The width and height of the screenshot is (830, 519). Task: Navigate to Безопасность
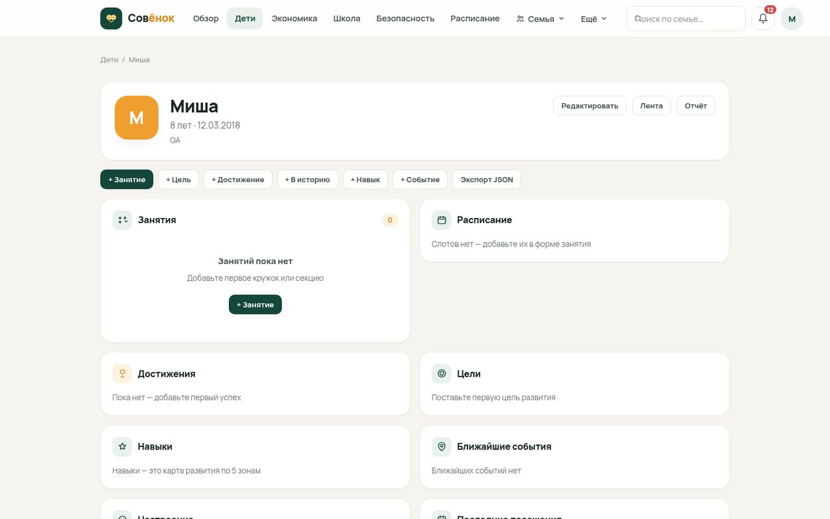click(x=405, y=18)
